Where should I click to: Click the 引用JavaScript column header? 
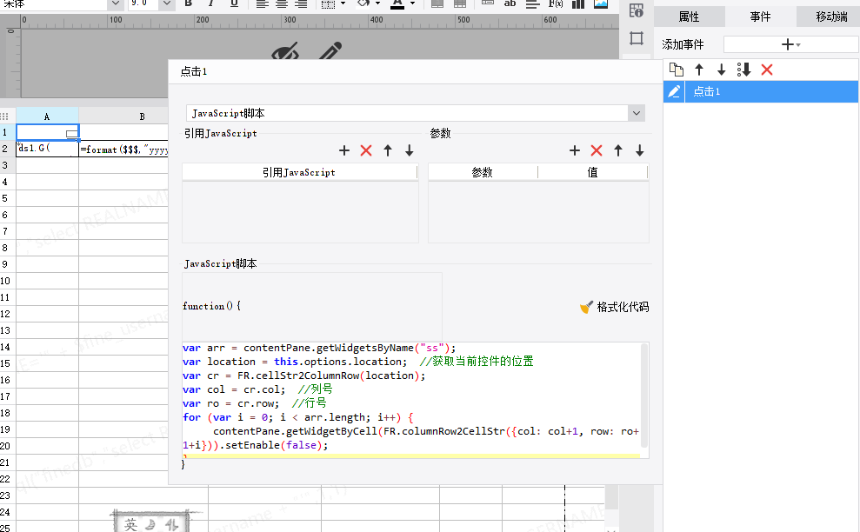pos(299,172)
